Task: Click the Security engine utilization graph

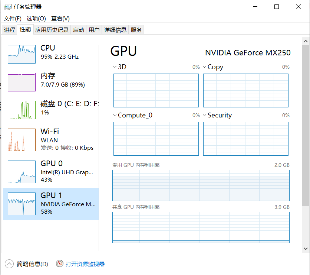Action: point(246,139)
